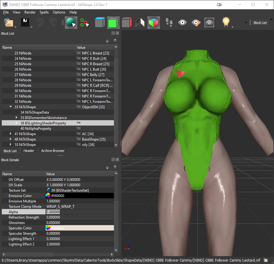Toggle the lighting lightbulb icon
Image resolution: width=274 pixels, height=264 pixels.
click(226, 22)
